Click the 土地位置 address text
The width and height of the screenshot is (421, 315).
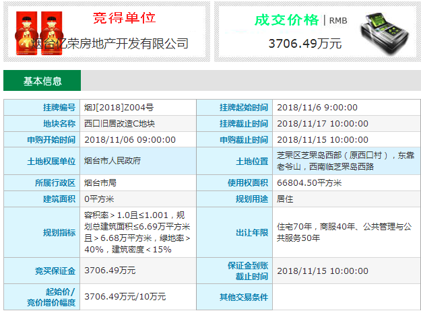click(x=345, y=161)
